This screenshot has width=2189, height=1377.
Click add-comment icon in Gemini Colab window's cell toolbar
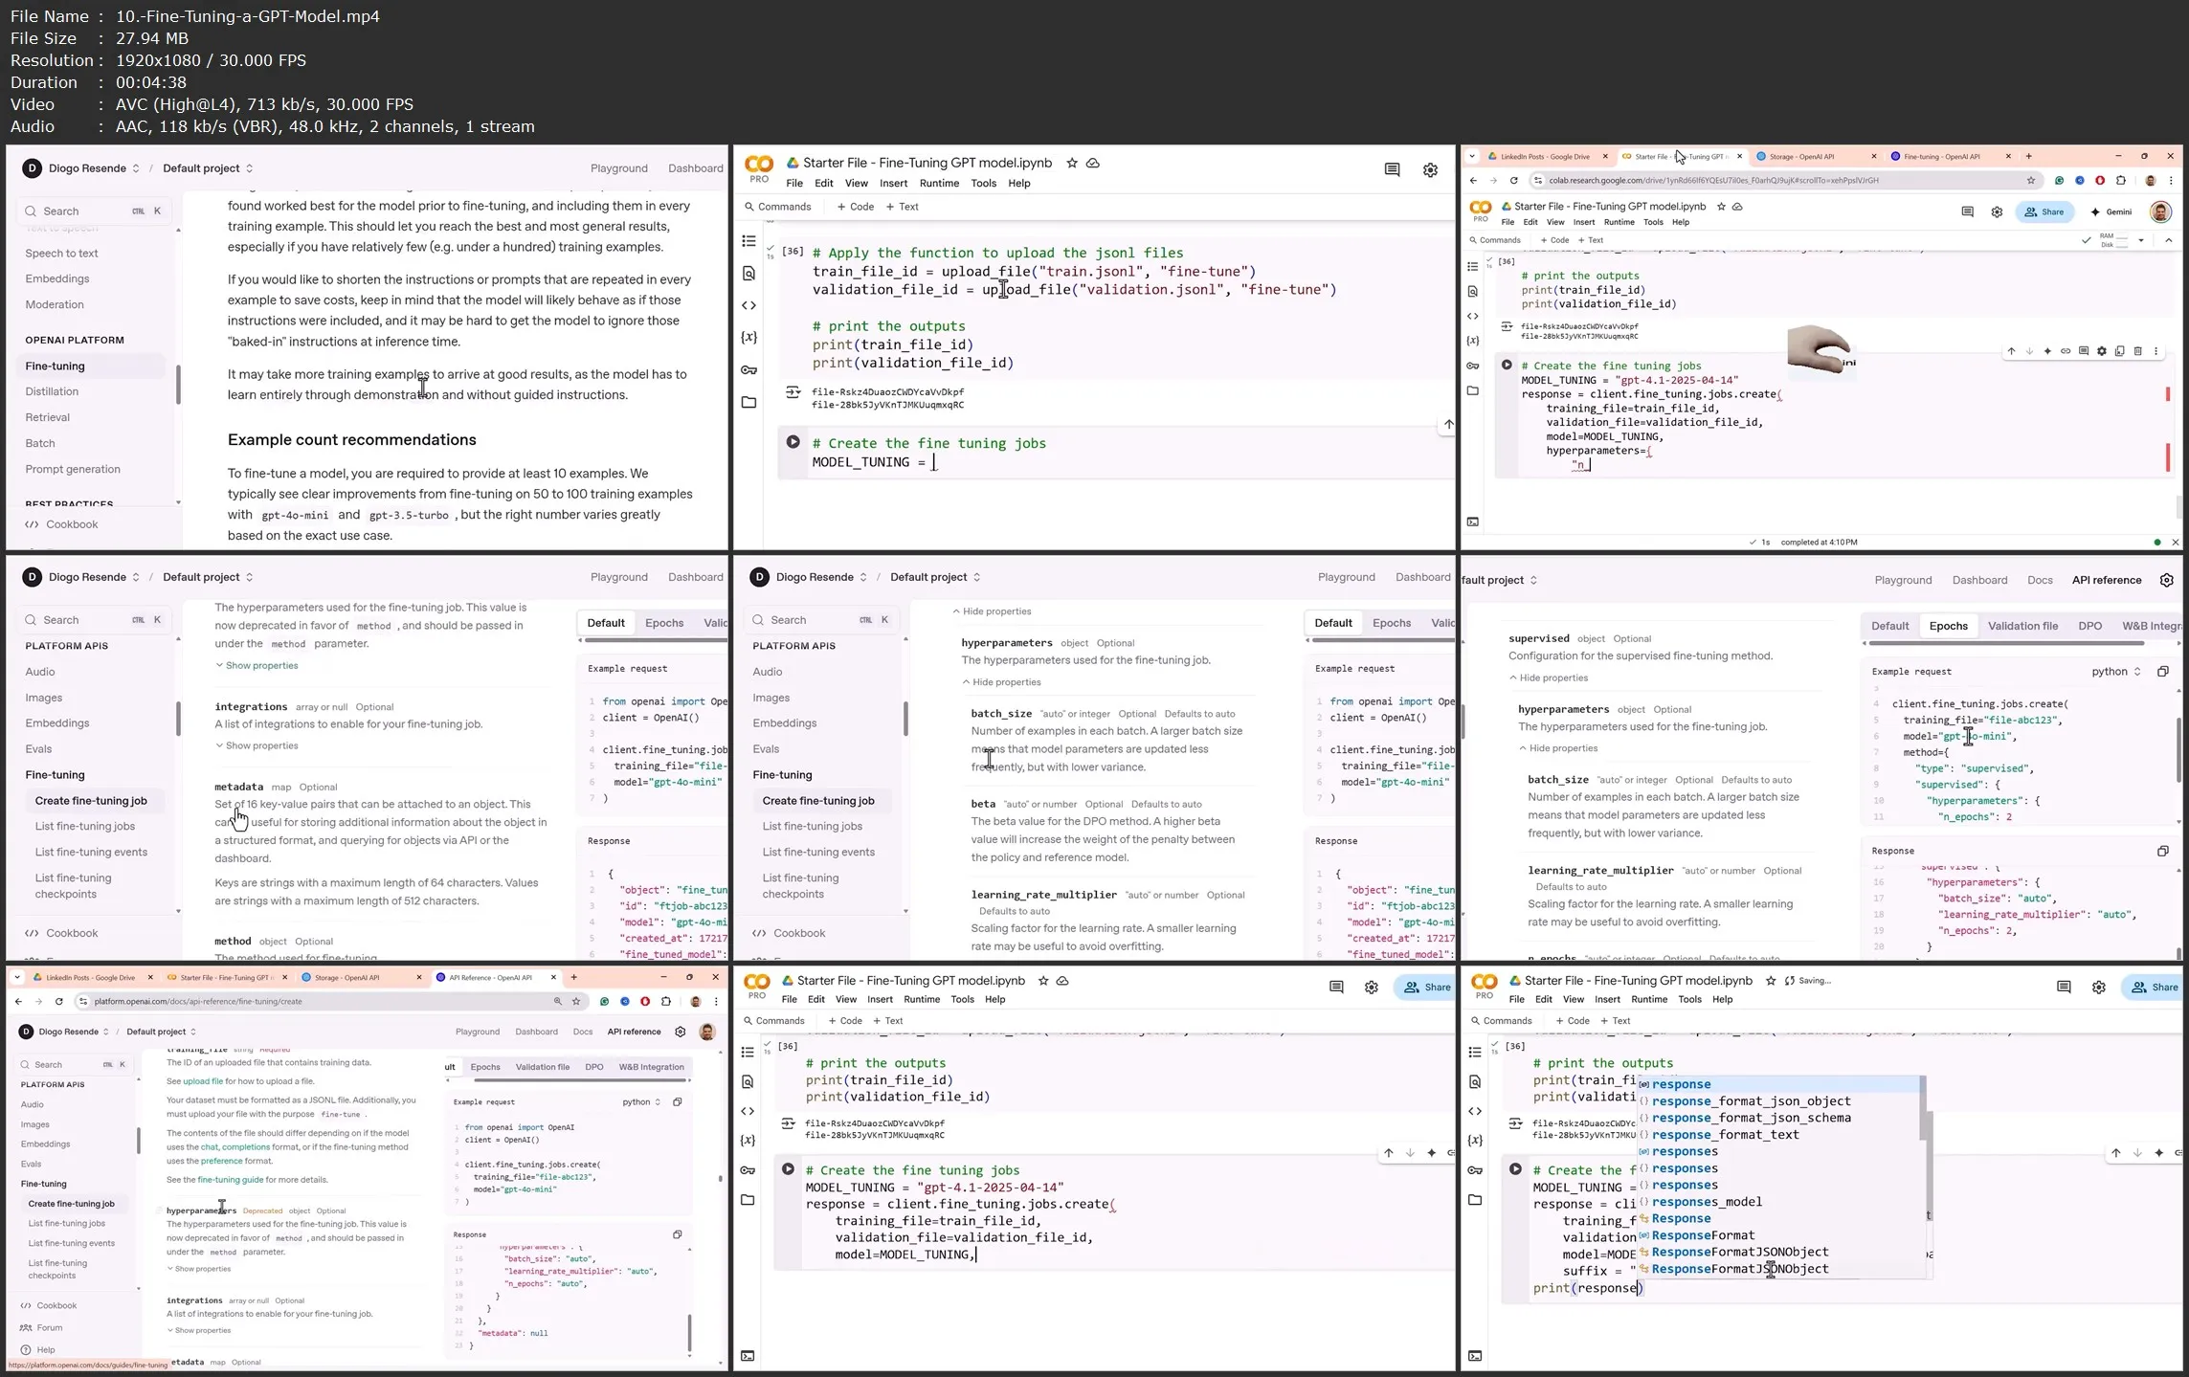coord(2084,351)
